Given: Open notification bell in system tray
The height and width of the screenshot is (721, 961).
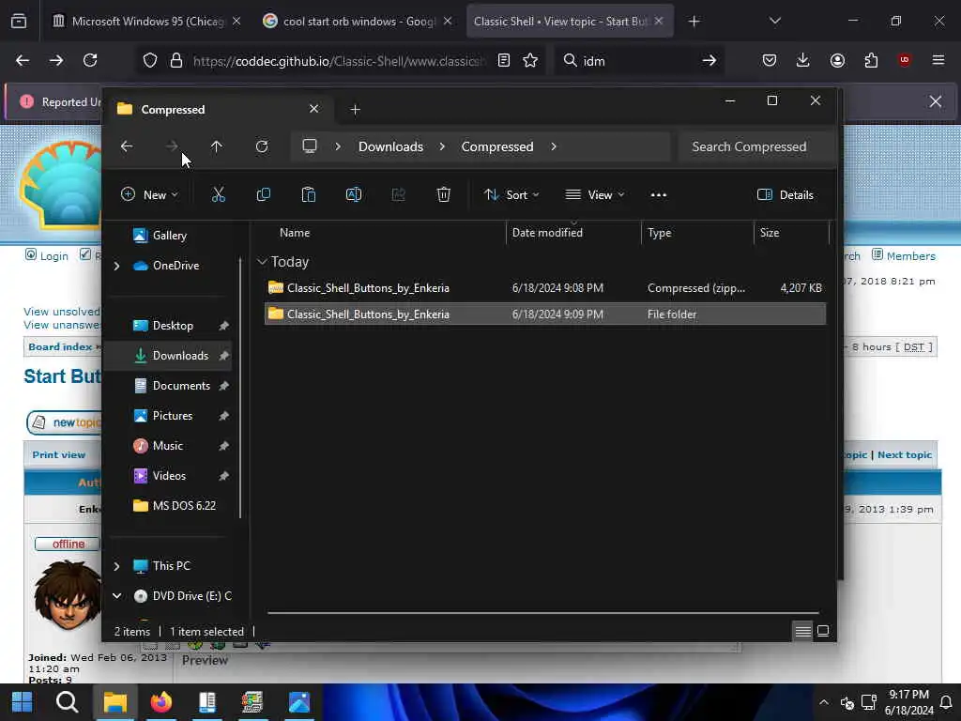Looking at the screenshot, I should (x=946, y=702).
